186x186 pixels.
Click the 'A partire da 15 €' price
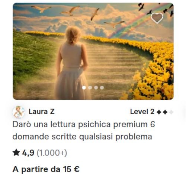[x=46, y=169]
